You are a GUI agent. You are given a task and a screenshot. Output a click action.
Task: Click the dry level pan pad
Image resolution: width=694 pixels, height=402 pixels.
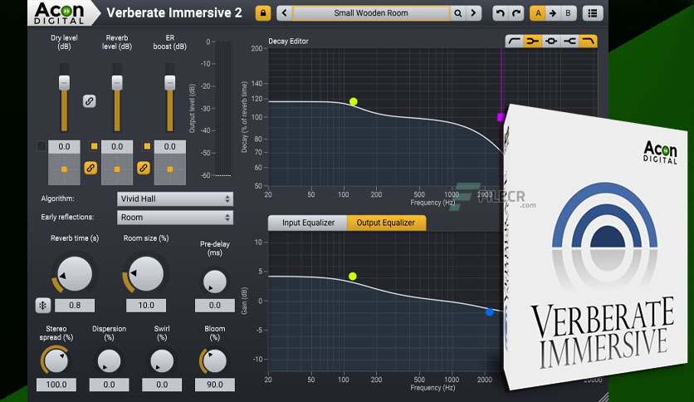[64, 169]
